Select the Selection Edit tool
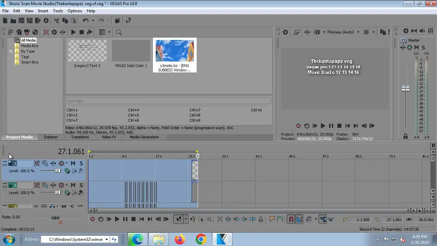Image resolution: width=437 pixels, height=246 pixels. coord(201,219)
